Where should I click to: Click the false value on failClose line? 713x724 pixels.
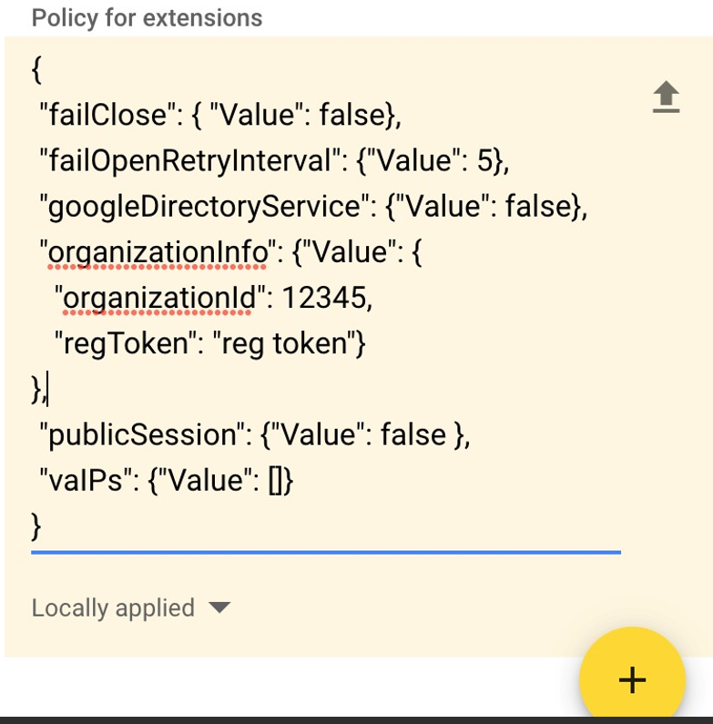pyautogui.click(x=351, y=114)
